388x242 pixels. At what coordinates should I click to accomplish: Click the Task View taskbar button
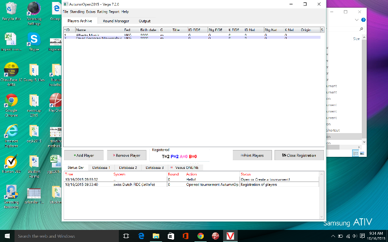(x=126, y=236)
